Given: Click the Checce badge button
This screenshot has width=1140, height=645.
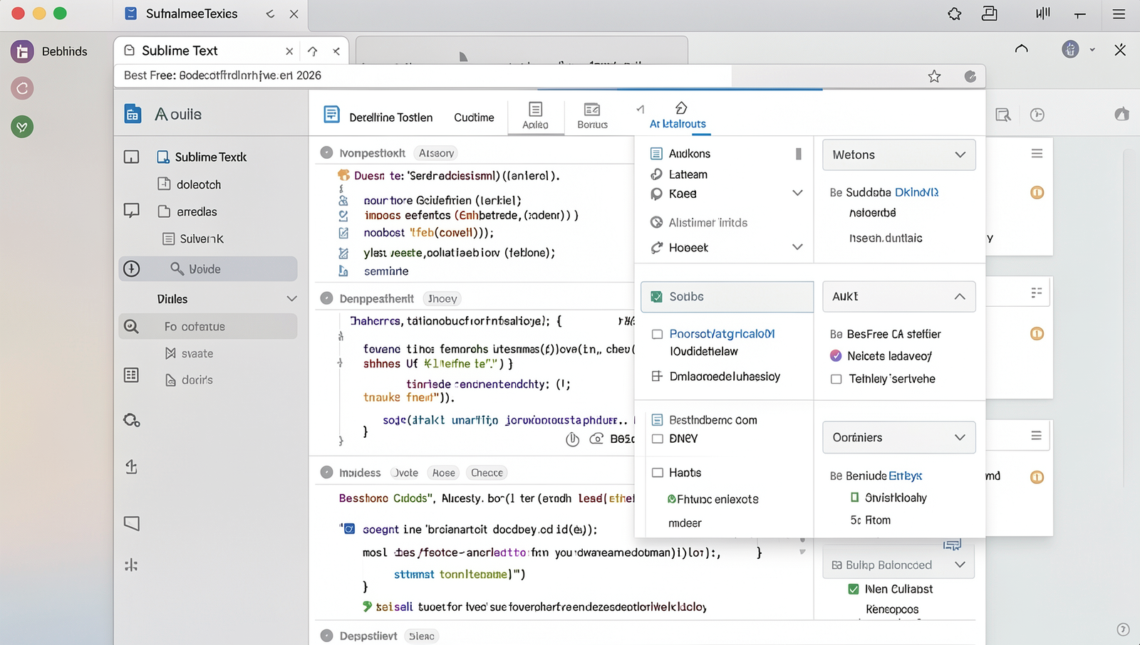Looking at the screenshot, I should (487, 473).
